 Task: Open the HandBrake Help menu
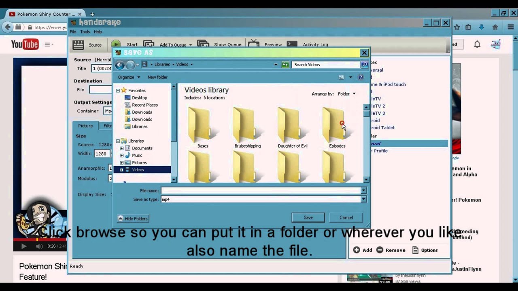98,32
